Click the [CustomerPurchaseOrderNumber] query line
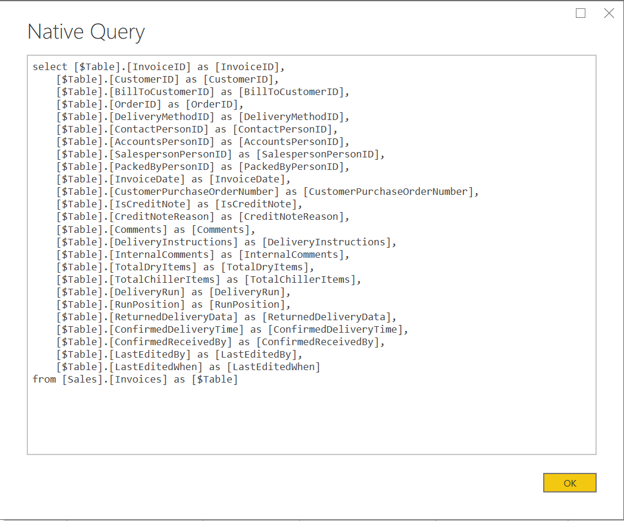This screenshot has height=521, width=624. [x=267, y=192]
